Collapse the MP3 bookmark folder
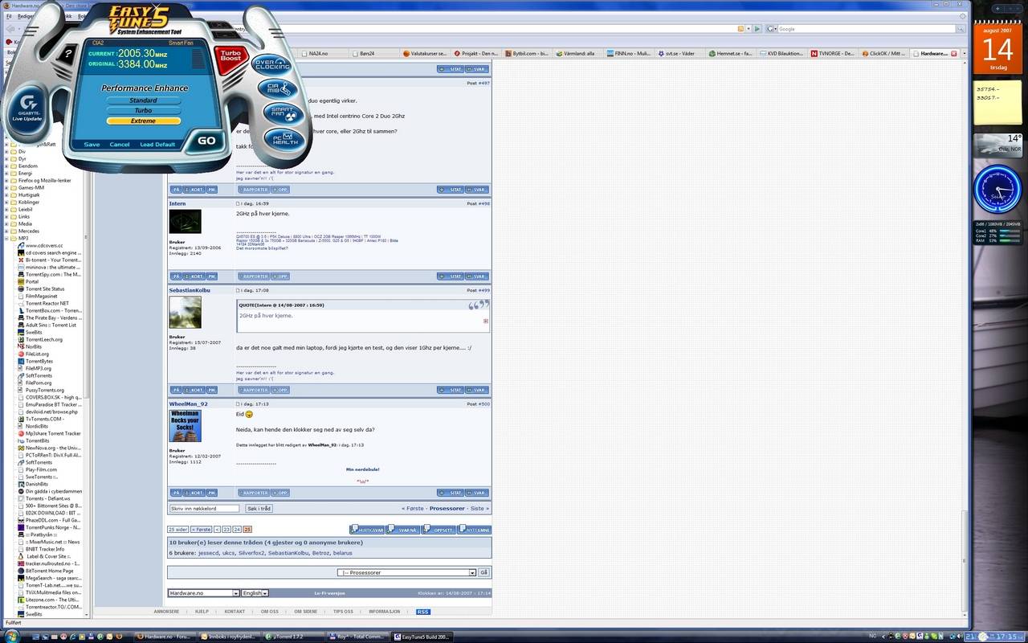This screenshot has width=1028, height=643. coord(7,238)
